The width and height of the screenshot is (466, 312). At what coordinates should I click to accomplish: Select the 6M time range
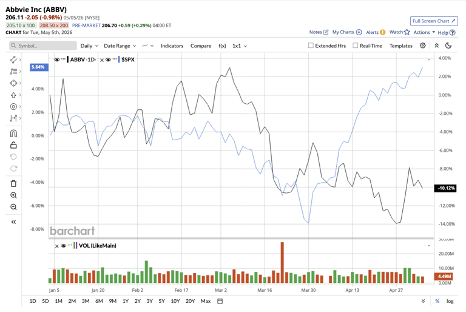99,301
